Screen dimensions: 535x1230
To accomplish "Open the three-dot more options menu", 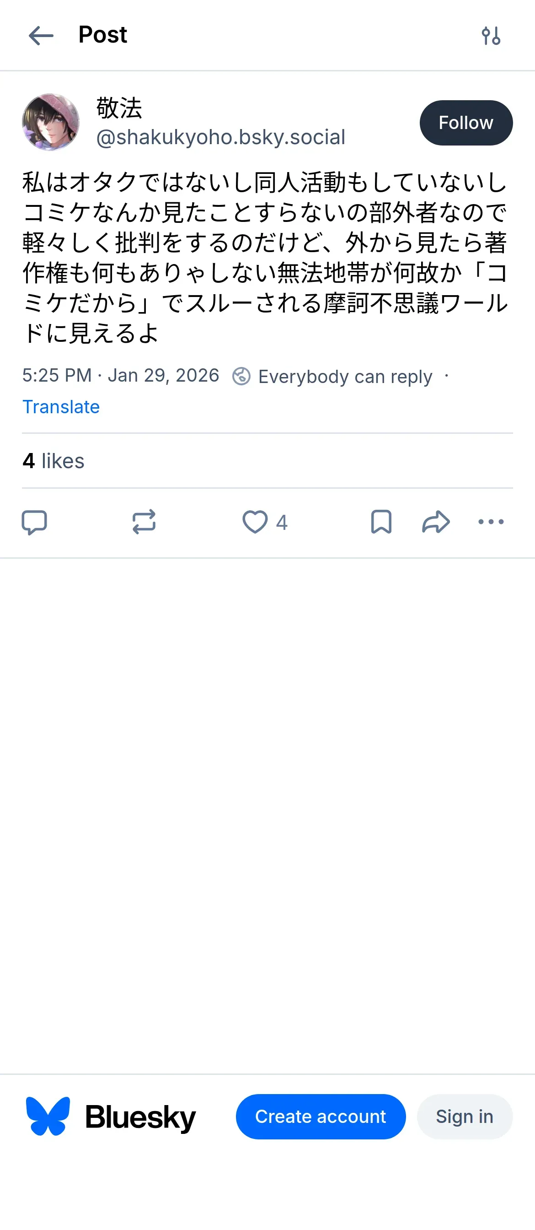I will (491, 522).
